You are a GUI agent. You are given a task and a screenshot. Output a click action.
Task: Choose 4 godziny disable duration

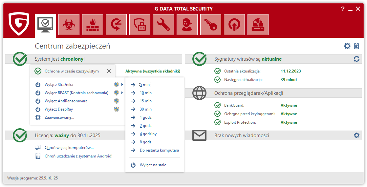[x=148, y=134]
